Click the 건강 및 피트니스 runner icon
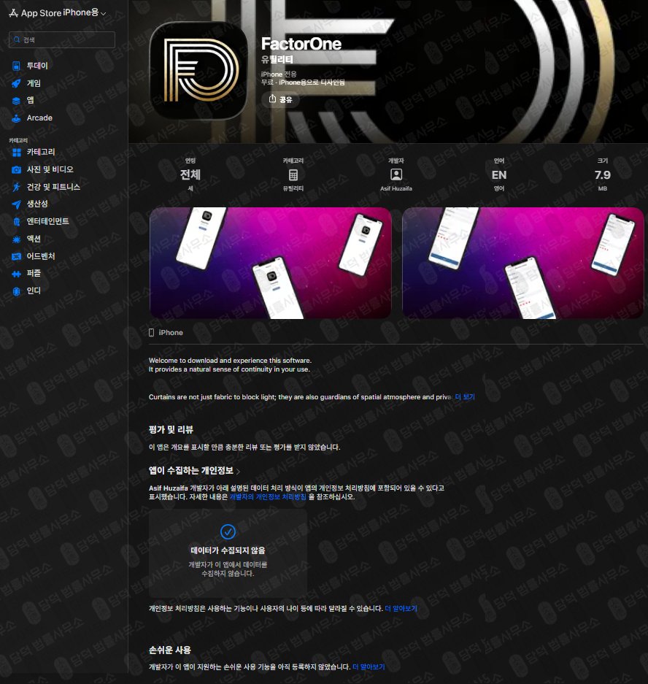 pos(16,187)
